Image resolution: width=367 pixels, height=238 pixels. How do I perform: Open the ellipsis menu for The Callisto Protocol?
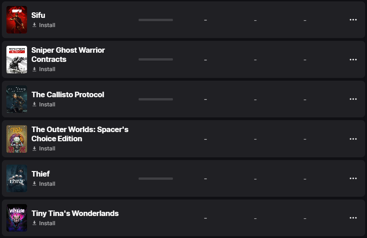353,99
